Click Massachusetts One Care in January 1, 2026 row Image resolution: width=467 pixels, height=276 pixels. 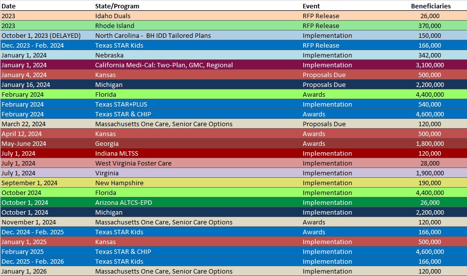[164, 272]
